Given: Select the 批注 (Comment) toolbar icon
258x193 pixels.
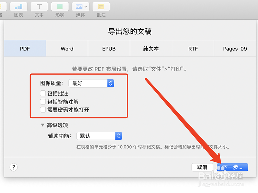Looking at the screenshot, I should tap(101, 6).
